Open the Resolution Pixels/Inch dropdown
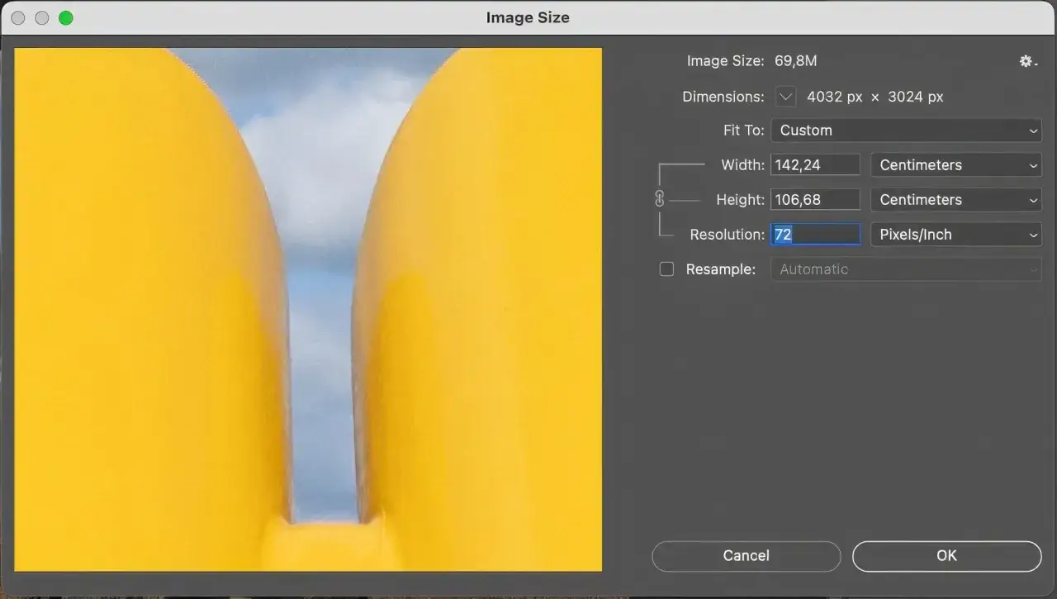The width and height of the screenshot is (1057, 599). tap(956, 235)
